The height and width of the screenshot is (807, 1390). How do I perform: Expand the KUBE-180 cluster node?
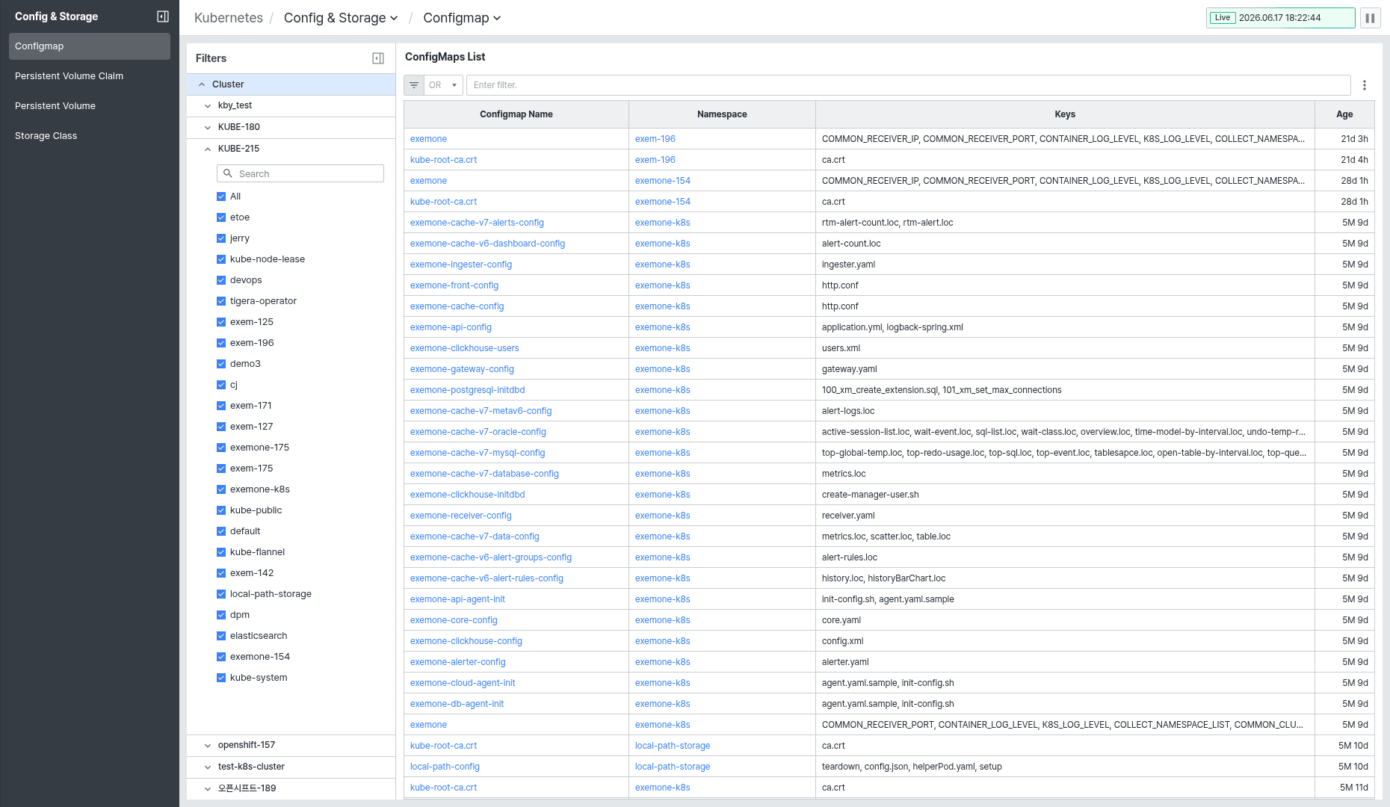(208, 128)
